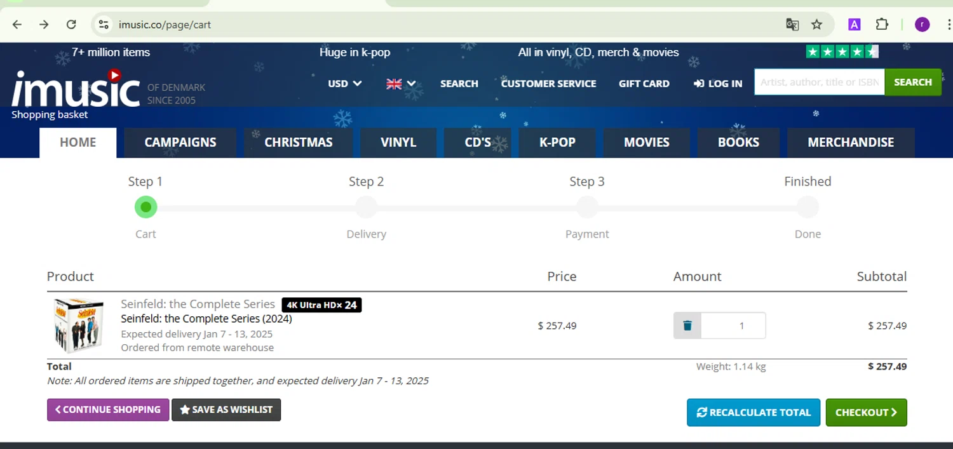Reload the page with refresh icon
Viewport: 953px width, 449px height.
[x=71, y=25]
